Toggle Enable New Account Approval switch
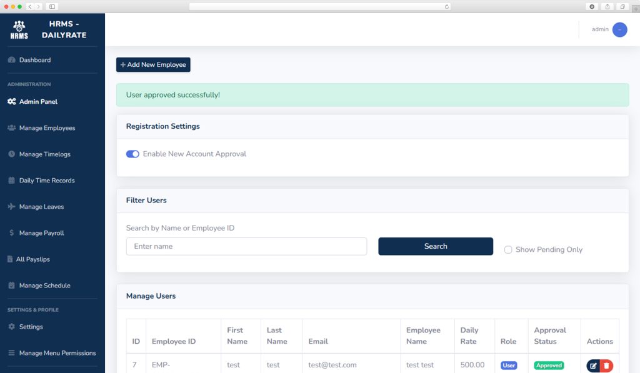The height and width of the screenshot is (373, 640). 132,154
